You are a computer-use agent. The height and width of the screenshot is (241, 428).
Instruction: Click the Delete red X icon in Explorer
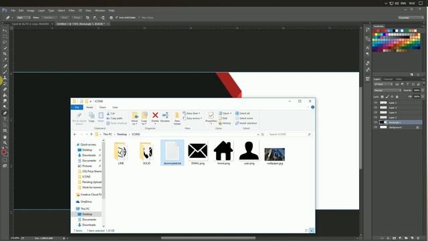point(155,115)
